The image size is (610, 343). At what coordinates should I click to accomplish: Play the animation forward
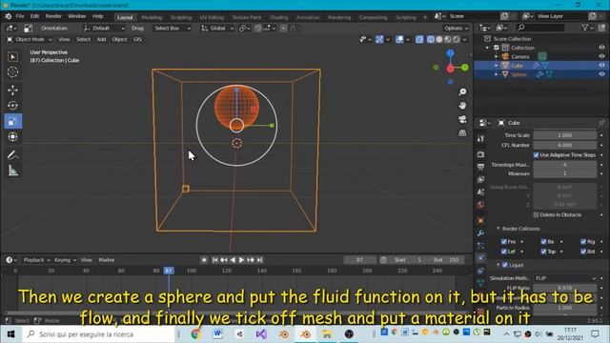click(241, 260)
